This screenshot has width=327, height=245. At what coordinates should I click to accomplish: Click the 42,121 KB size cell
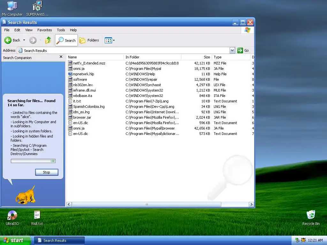(x=202, y=63)
